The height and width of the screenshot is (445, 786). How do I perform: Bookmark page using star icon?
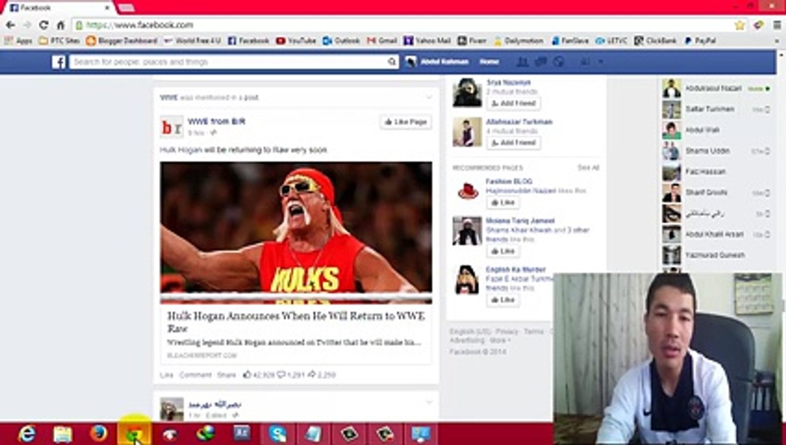pyautogui.click(x=740, y=25)
